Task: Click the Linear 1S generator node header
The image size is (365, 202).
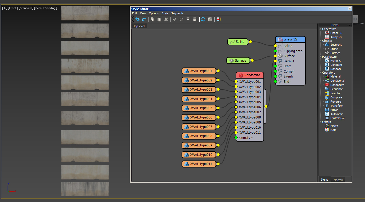Action: tap(290, 39)
